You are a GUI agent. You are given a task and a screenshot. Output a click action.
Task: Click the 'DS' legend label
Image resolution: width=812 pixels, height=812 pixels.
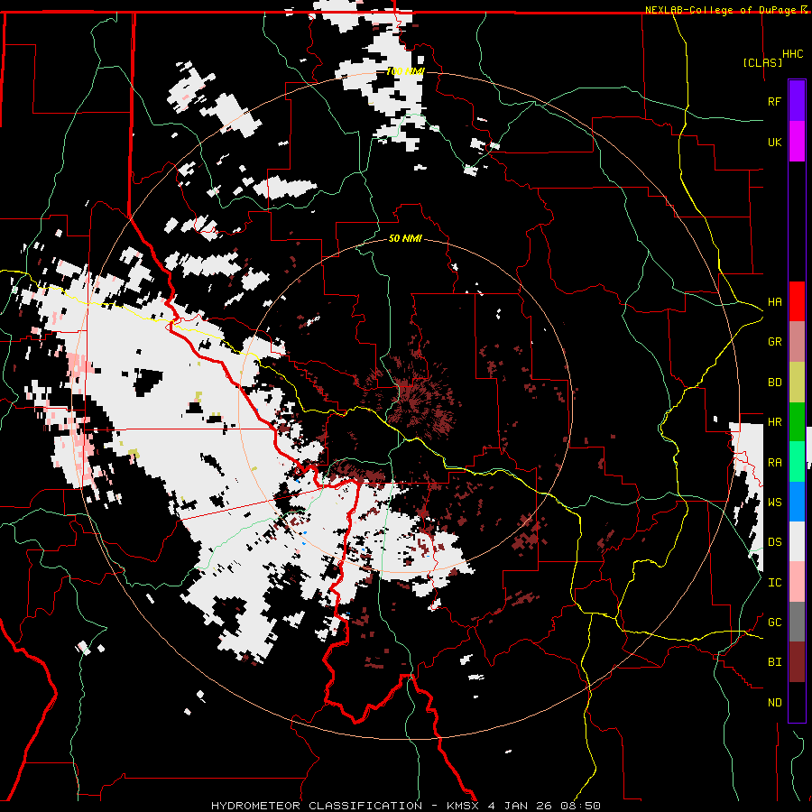tap(774, 542)
